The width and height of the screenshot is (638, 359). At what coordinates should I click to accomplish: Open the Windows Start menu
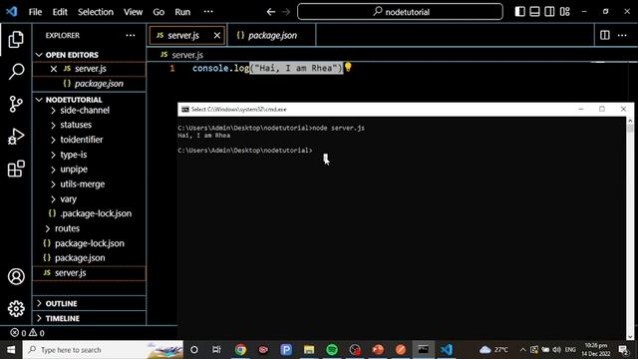pos(11,350)
